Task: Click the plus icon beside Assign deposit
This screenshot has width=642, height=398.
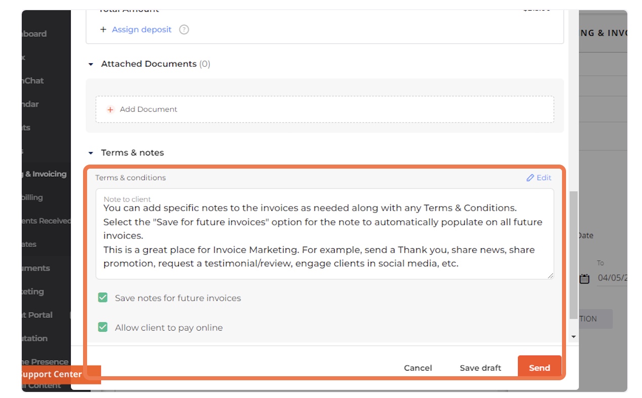Action: pos(103,29)
